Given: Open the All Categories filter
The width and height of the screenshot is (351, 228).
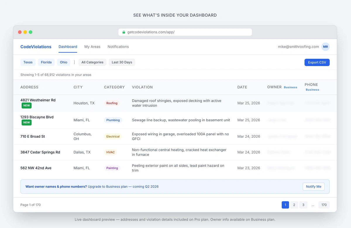Looking at the screenshot, I should click(92, 62).
